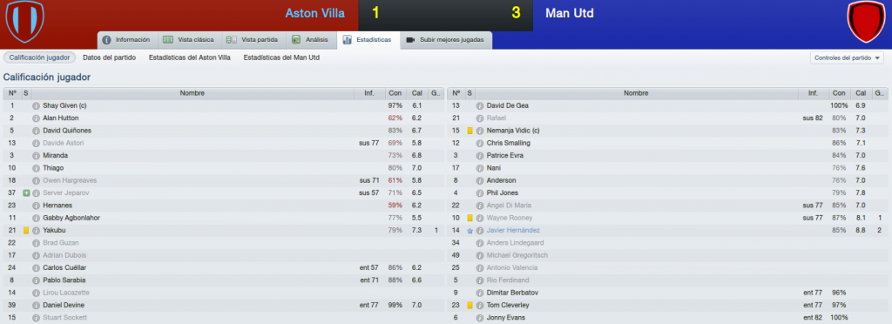Open Estadísticas del Man Utd section
The image size is (892, 324).
[281, 58]
